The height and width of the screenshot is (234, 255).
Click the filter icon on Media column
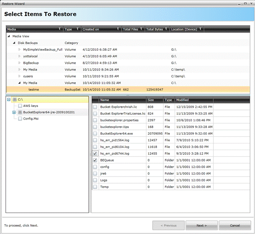click(60, 29)
